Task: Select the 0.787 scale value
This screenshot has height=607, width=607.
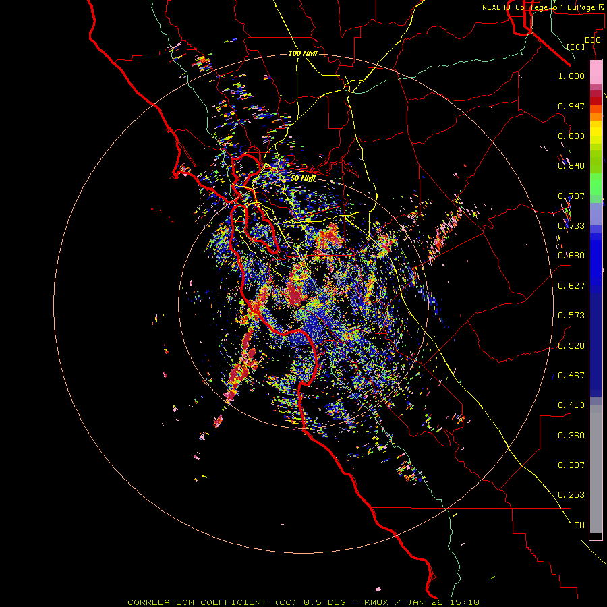Action: pyautogui.click(x=571, y=196)
